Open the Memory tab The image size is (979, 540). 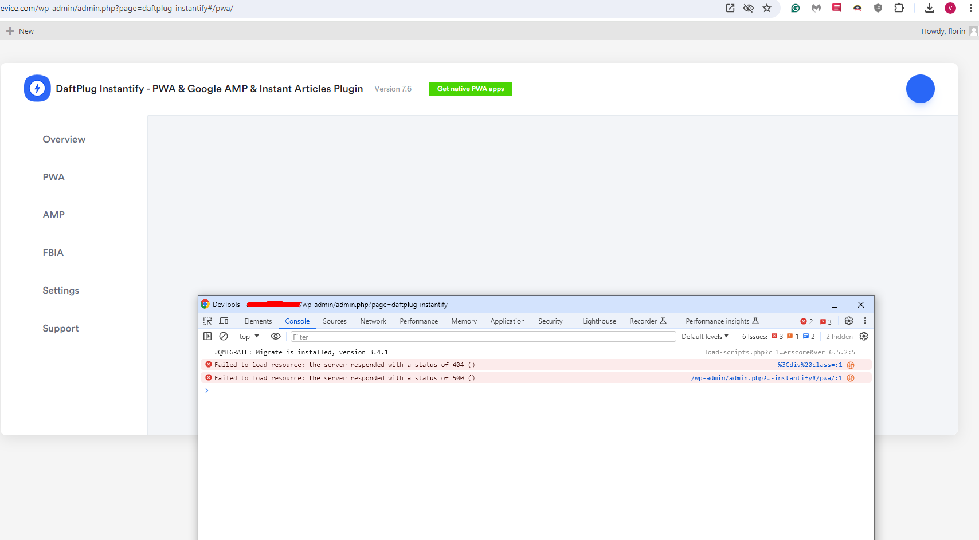pyautogui.click(x=464, y=321)
